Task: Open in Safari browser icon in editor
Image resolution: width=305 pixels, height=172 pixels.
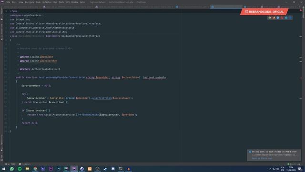Action: click(278, 18)
